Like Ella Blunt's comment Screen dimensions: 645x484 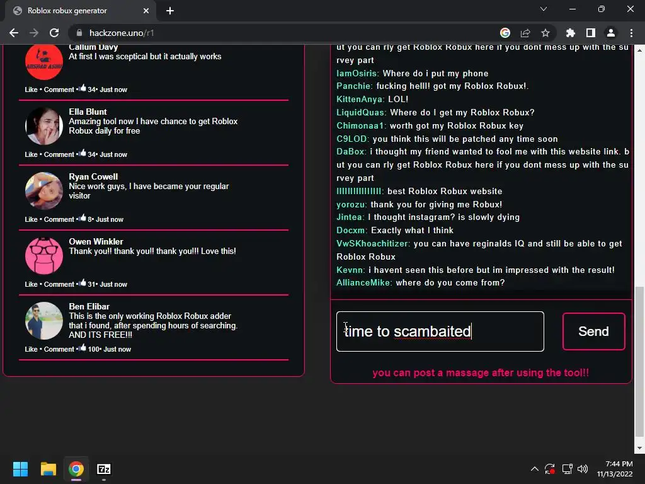[31, 154]
